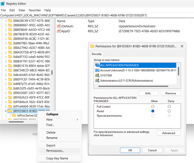Collapse the {B91D5831-B1BD key with its chevron
Screen dimensions: 194x163
(6, 111)
